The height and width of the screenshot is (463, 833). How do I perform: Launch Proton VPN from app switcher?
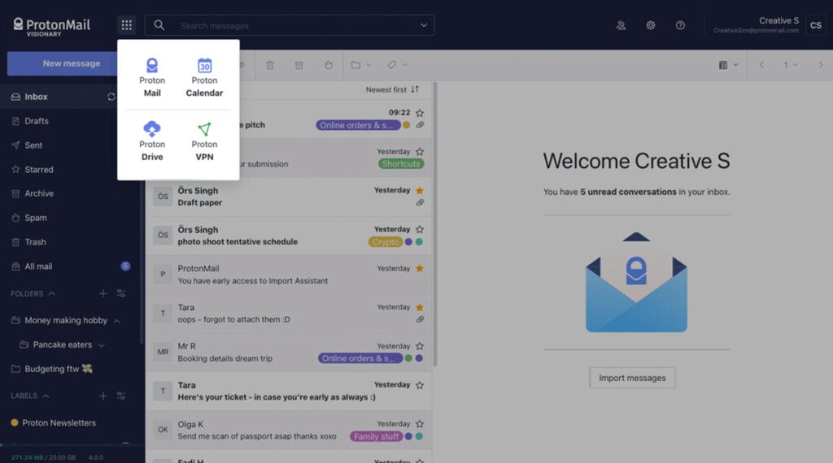pos(204,140)
